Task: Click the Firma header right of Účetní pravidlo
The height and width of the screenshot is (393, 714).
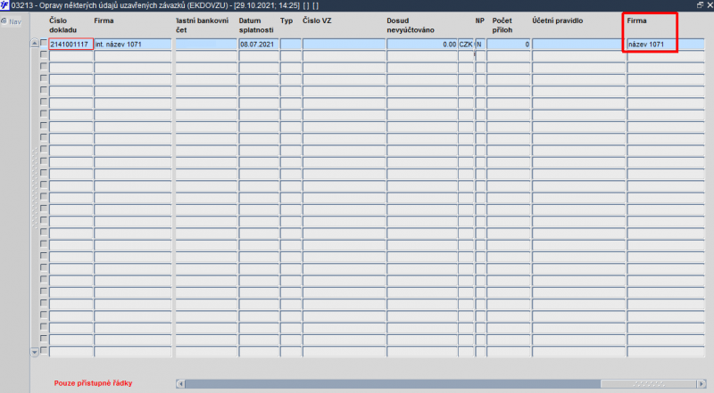Action: 636,20
